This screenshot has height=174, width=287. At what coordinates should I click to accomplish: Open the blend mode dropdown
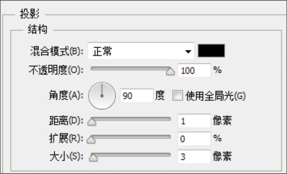(140, 51)
